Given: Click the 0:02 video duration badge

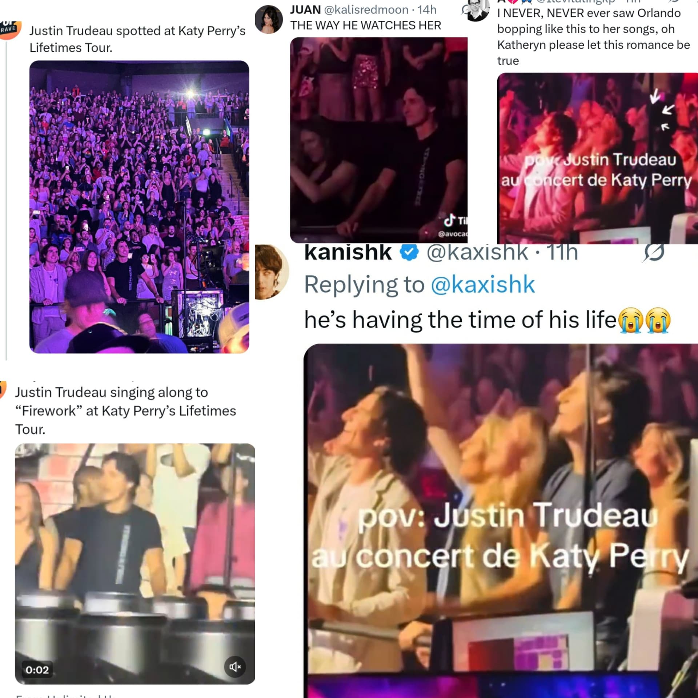Looking at the screenshot, I should pyautogui.click(x=37, y=670).
